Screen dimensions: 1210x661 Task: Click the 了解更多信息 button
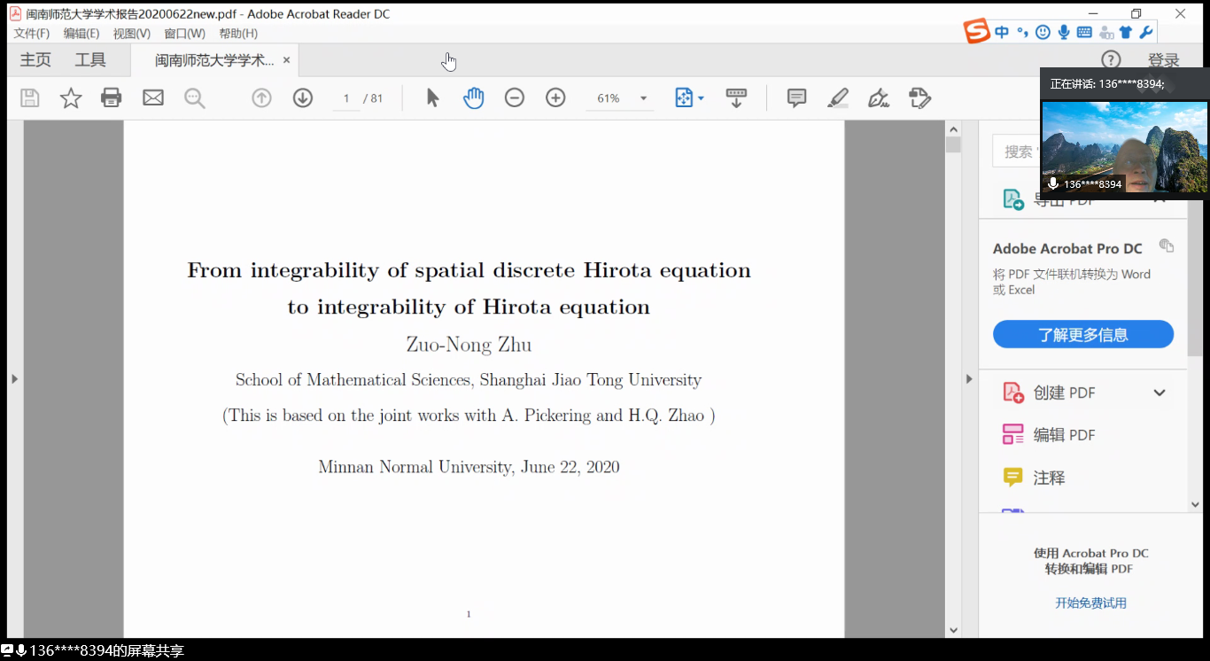pyautogui.click(x=1082, y=335)
